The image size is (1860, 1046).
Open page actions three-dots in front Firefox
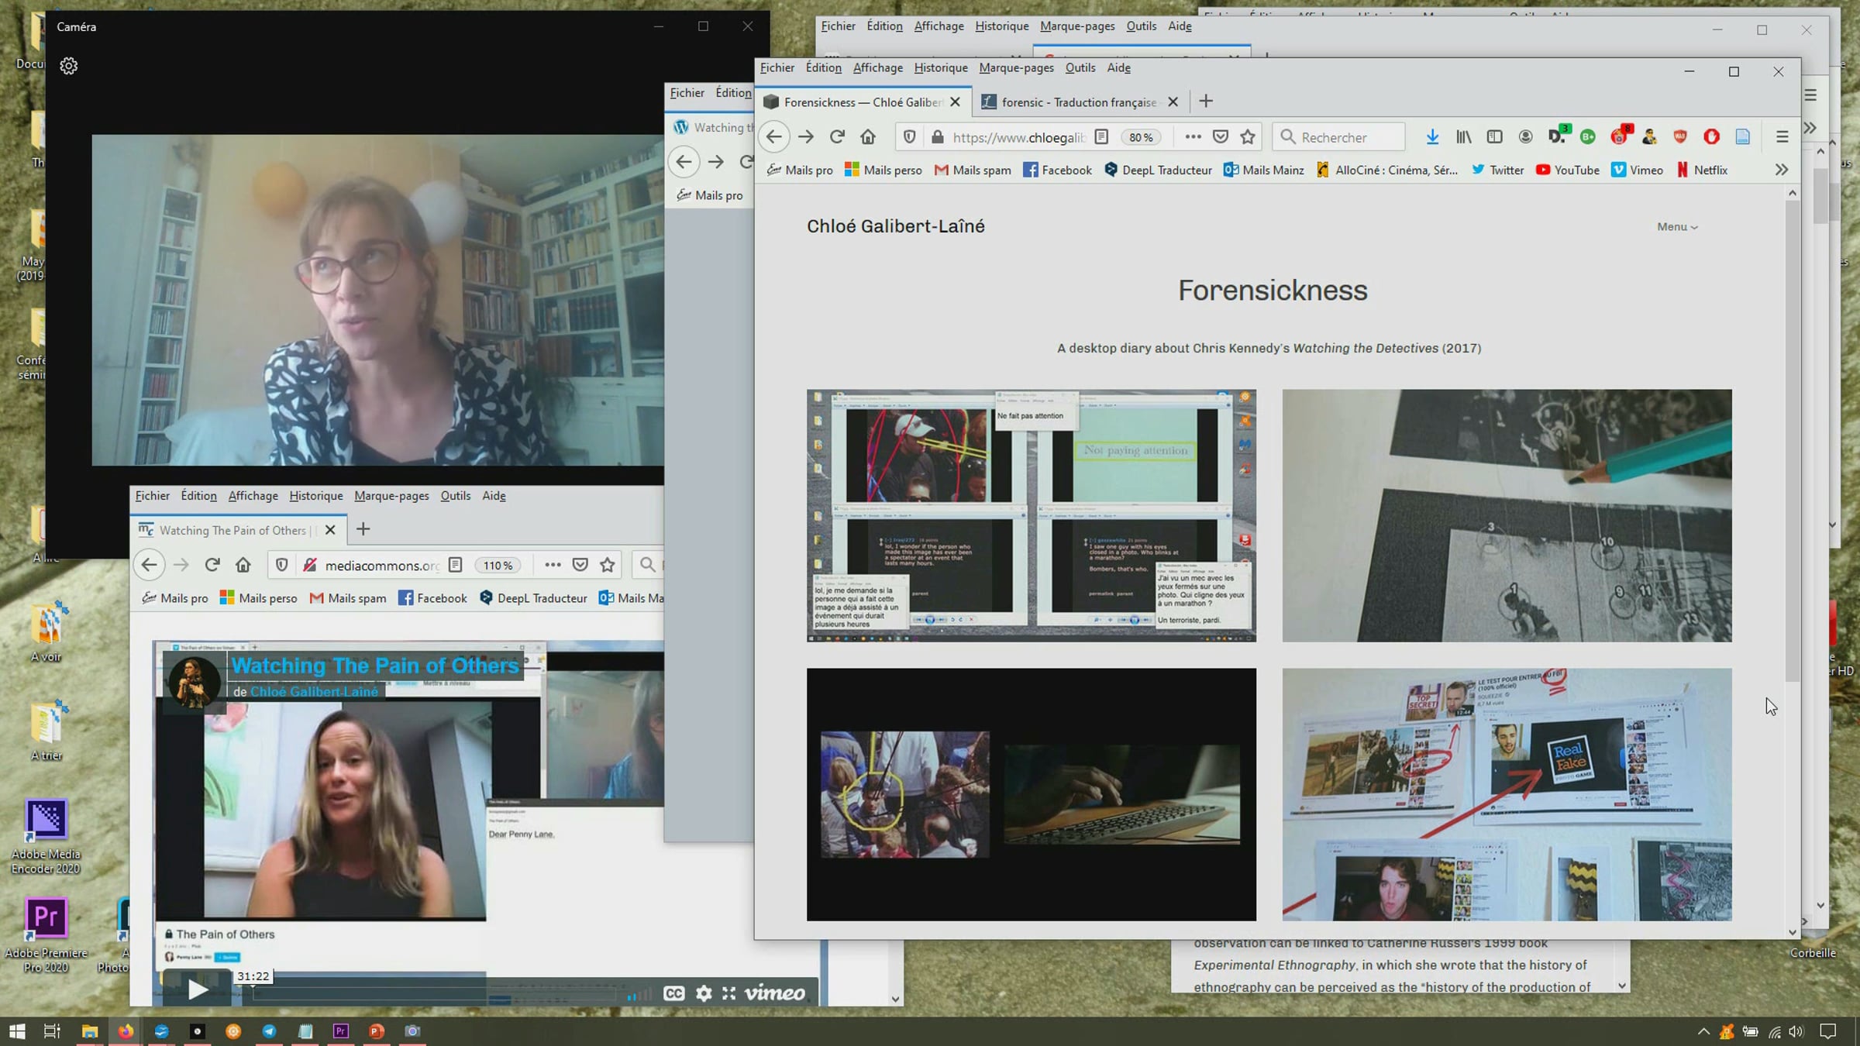[1193, 137]
